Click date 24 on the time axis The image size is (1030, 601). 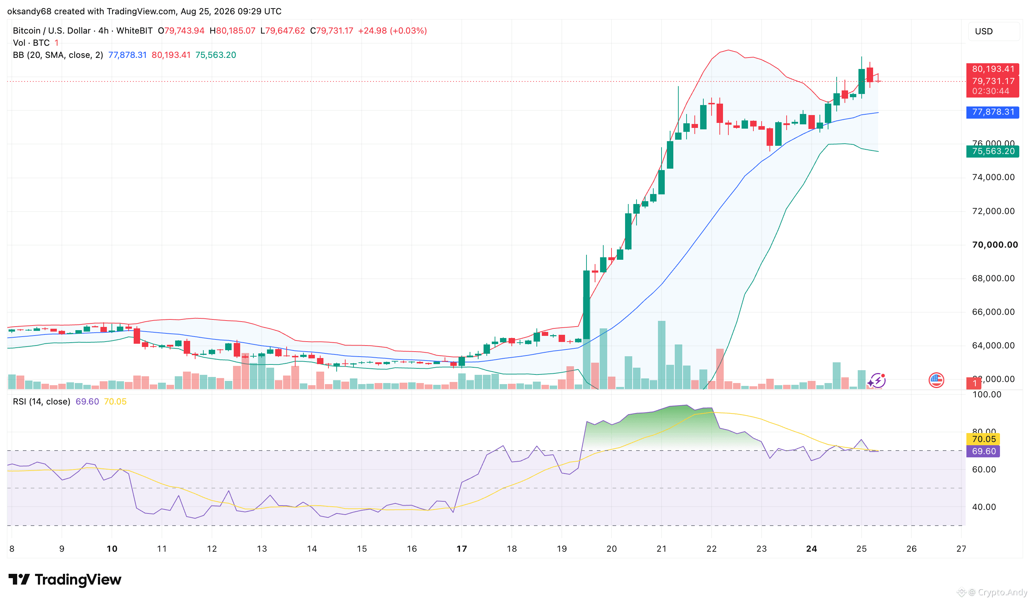coord(811,549)
